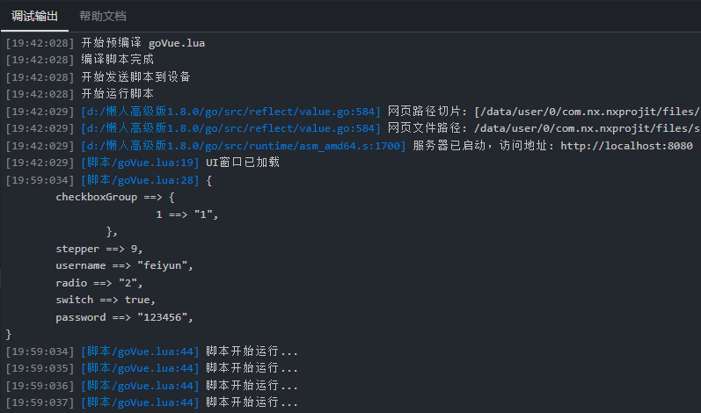
Task: Select the stepper ==> 9 output line
Action: [x=99, y=249]
